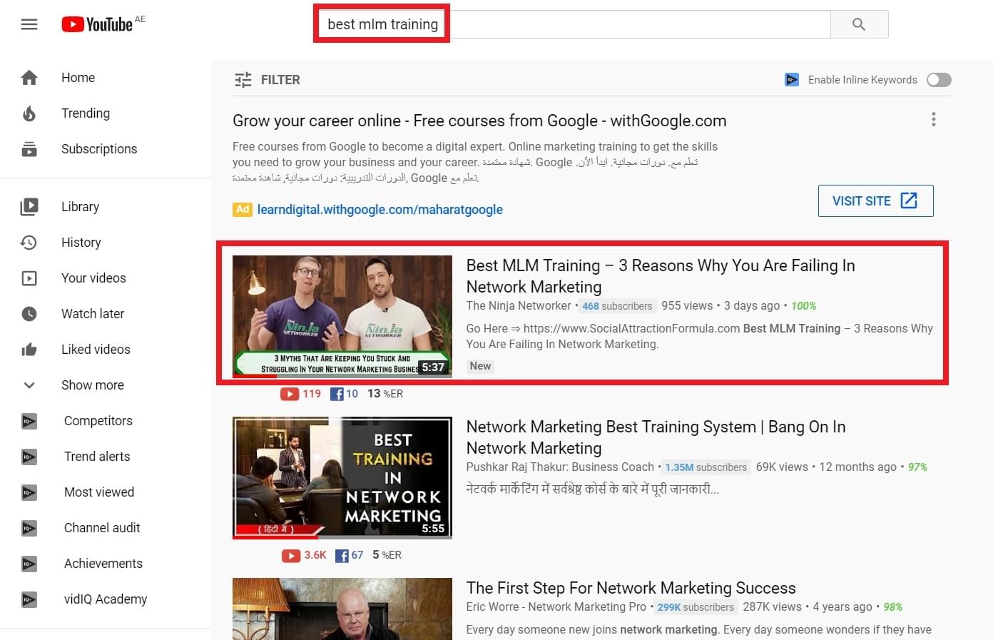Open the learndigital.withgoogle.com ad link

pyautogui.click(x=380, y=210)
